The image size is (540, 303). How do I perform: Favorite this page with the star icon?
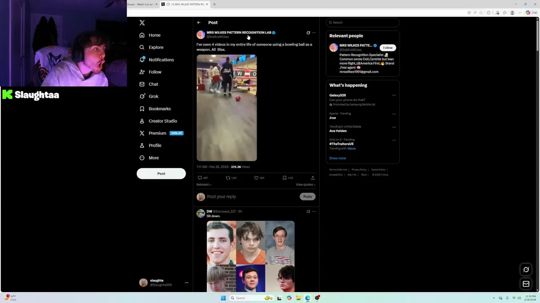[x=481, y=13]
